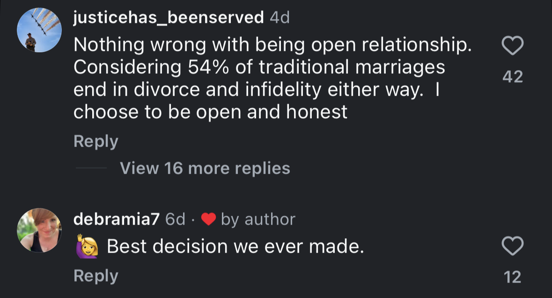
Task: View the 42 likes count
Action: coord(512,77)
